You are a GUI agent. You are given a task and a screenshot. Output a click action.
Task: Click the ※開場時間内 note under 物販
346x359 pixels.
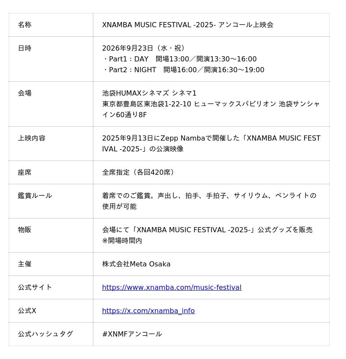coord(122,240)
